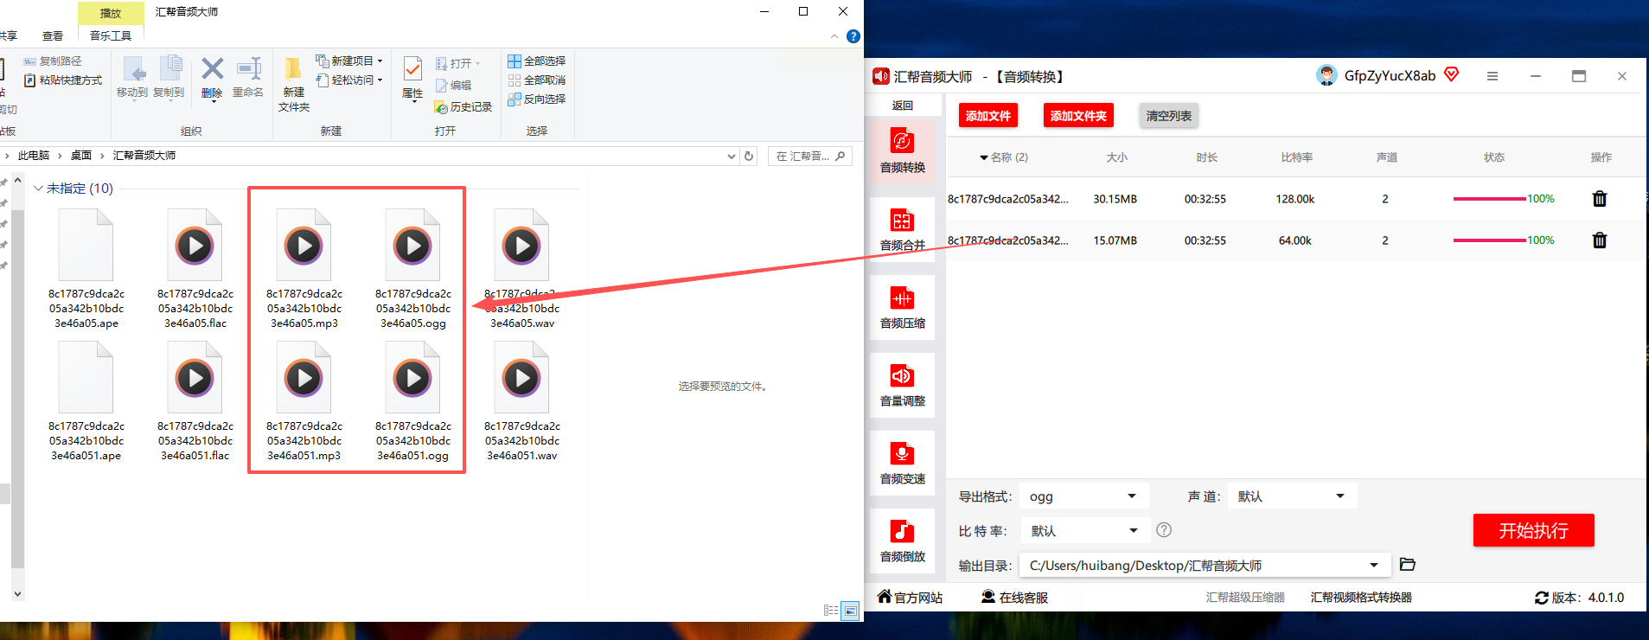
Task: Sort by 名称 column header arrow
Action: tap(984, 157)
